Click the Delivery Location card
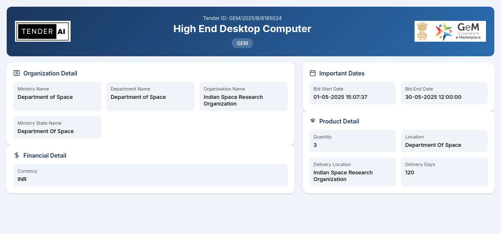The height and width of the screenshot is (234, 501). click(x=352, y=172)
